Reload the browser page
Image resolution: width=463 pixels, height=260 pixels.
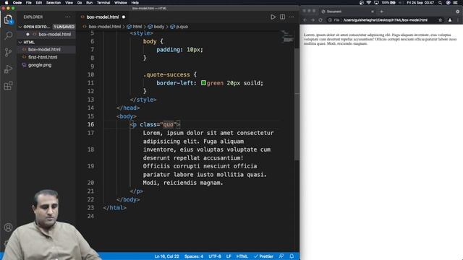320,20
